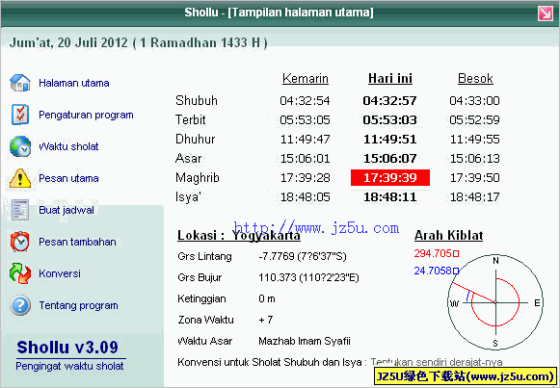Open Halaman utama link
560x388 pixels.
(x=74, y=83)
